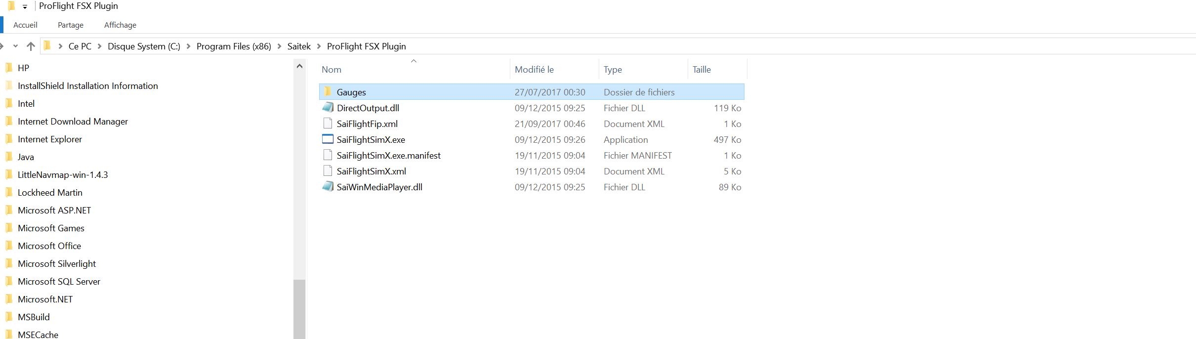Click the folder icon in the title bar
Image resolution: width=1196 pixels, height=339 pixels.
pos(11,6)
